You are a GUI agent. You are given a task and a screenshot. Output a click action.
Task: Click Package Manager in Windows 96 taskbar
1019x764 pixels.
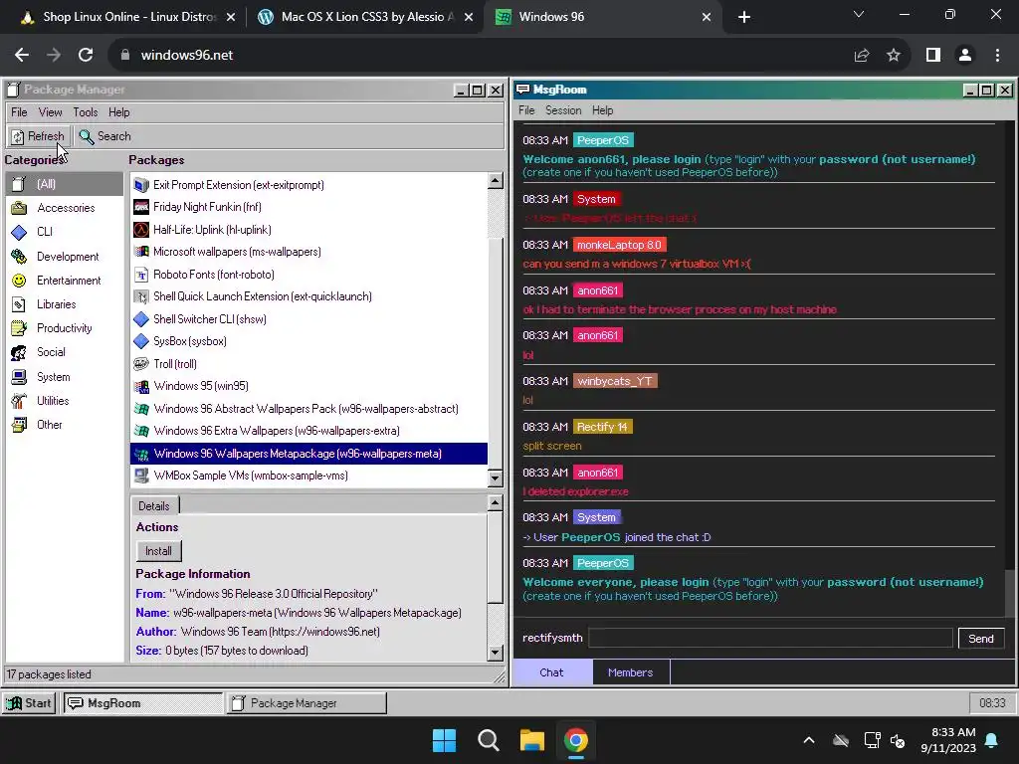306,703
